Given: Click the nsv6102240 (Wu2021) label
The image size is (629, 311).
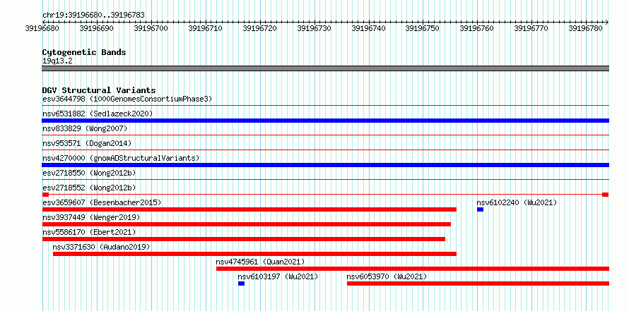Looking at the screenshot, I should pyautogui.click(x=517, y=202).
